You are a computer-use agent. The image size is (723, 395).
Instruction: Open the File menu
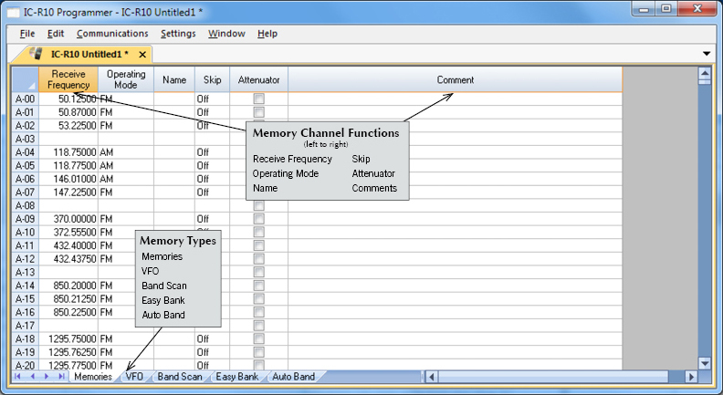click(27, 34)
